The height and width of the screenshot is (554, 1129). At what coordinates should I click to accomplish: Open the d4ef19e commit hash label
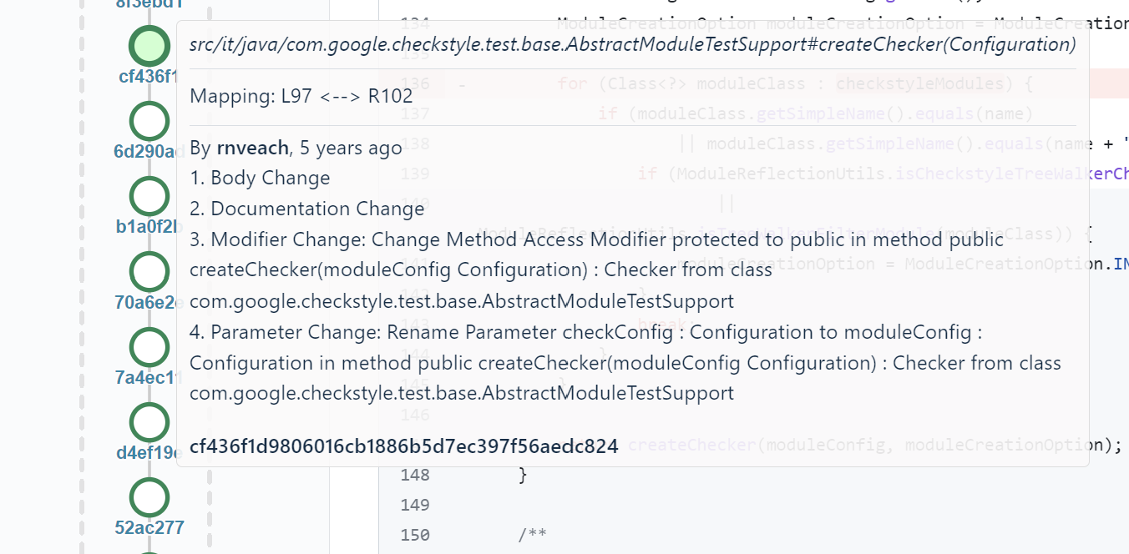pos(146,453)
